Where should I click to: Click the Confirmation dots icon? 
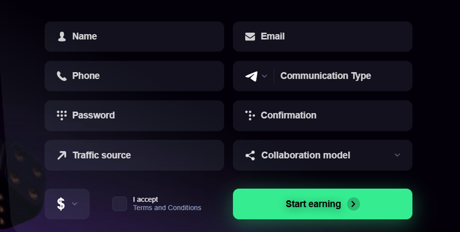pyautogui.click(x=250, y=116)
